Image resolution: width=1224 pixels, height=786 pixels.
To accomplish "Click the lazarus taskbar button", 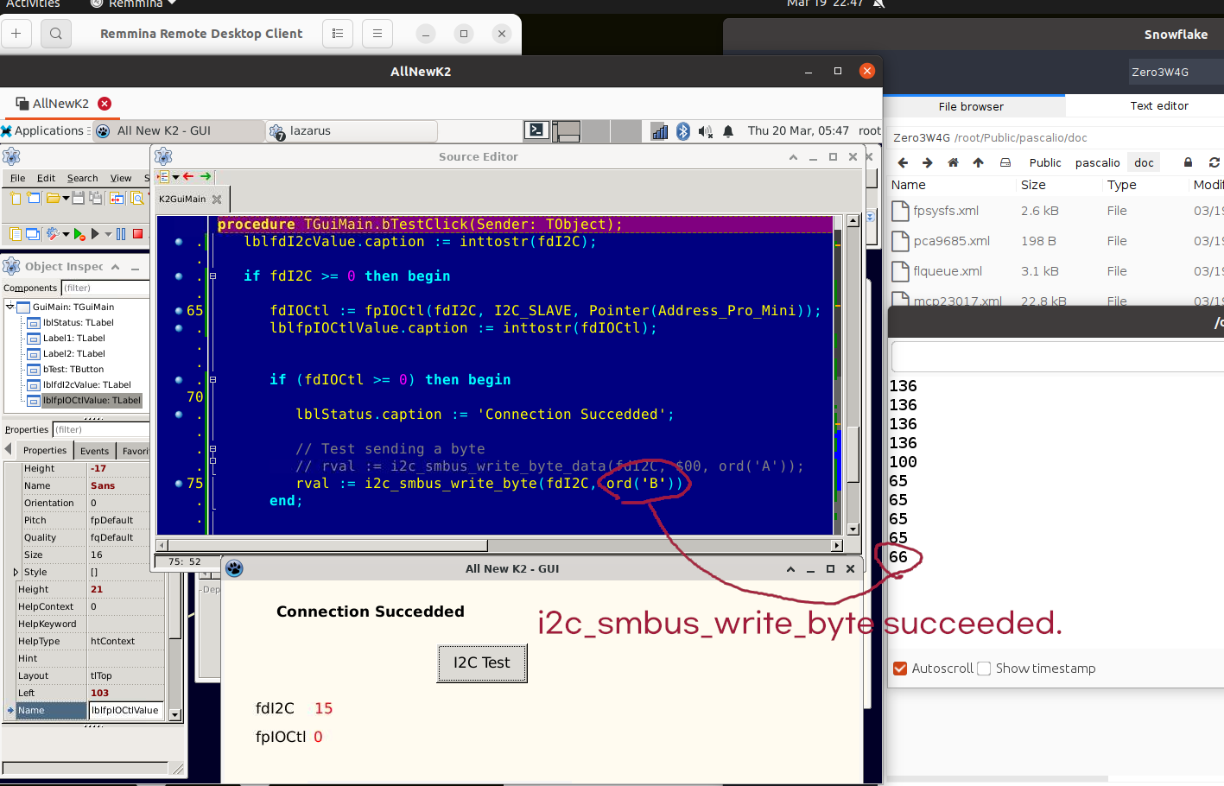I will point(352,130).
